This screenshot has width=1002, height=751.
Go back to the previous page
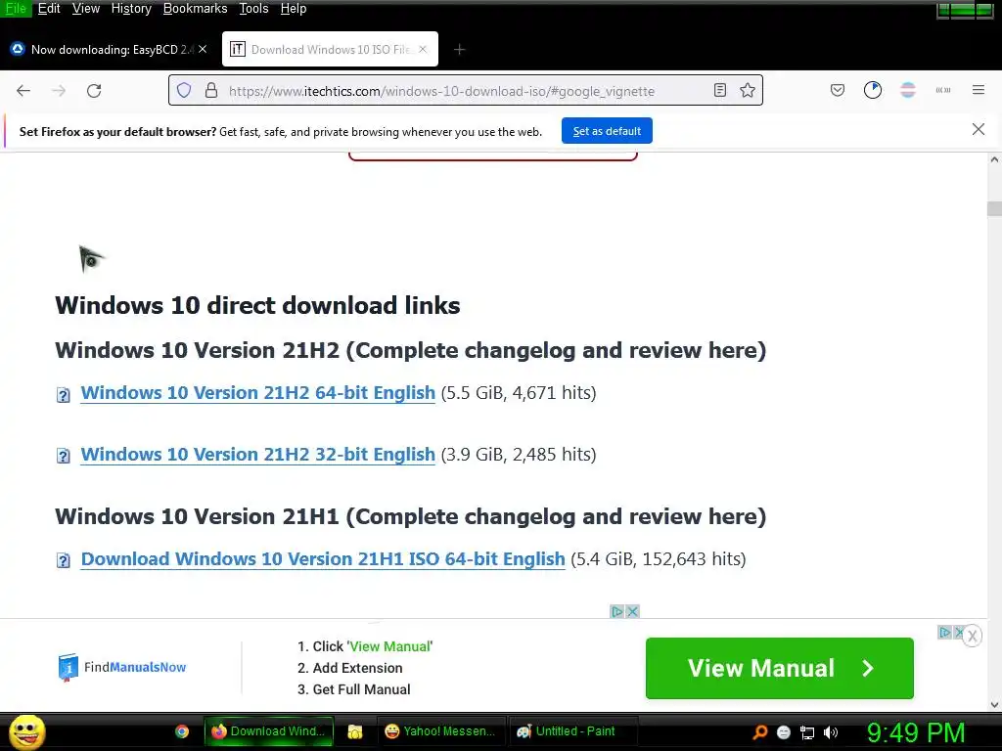pos(23,91)
